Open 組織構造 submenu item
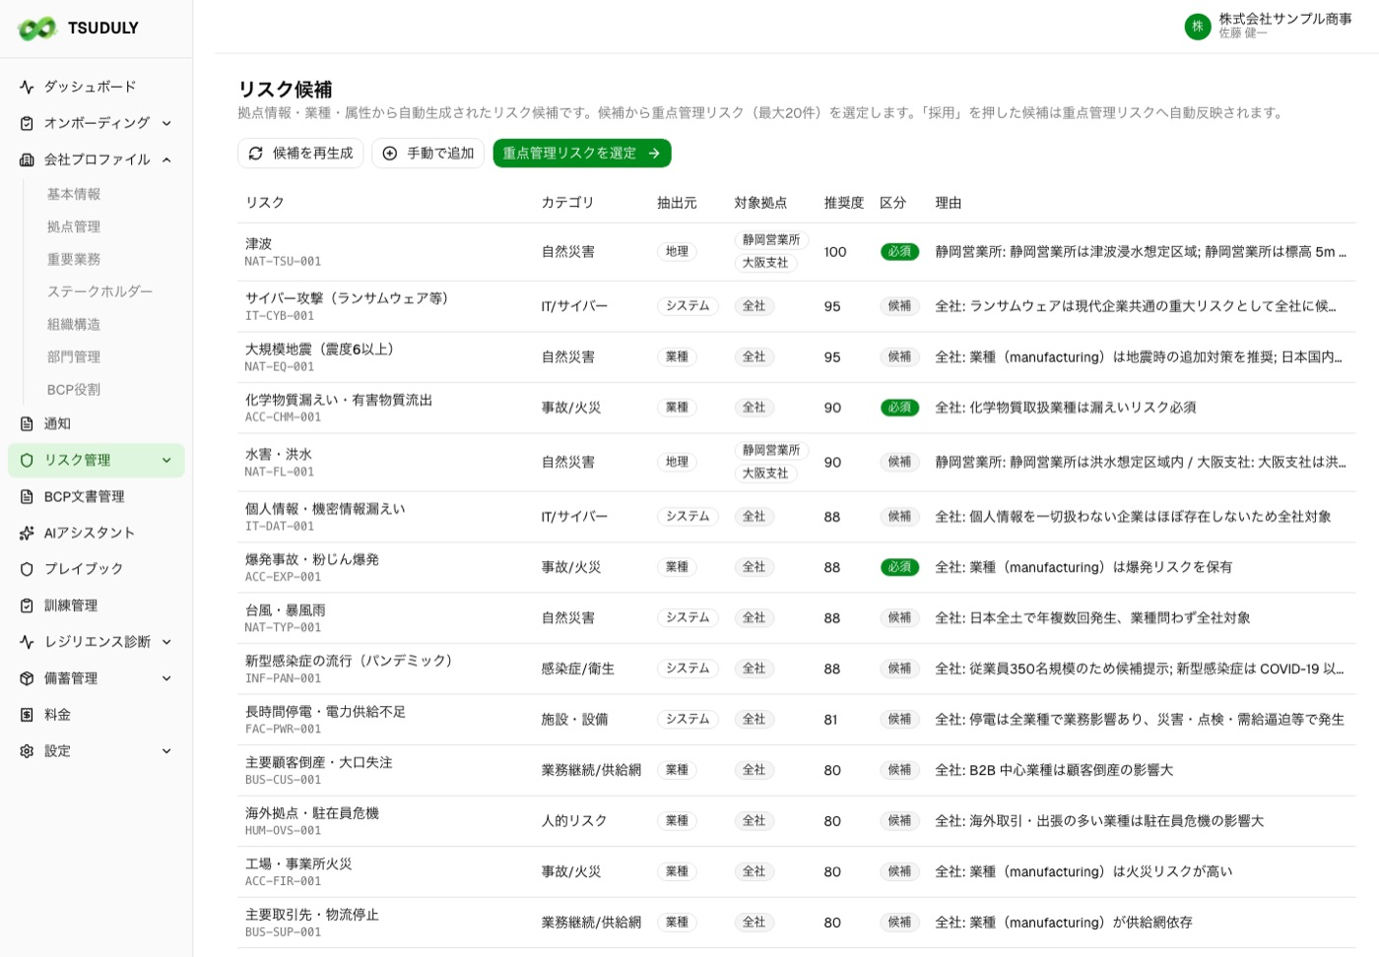 [74, 325]
